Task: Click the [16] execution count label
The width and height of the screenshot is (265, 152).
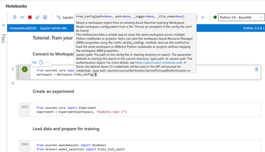Action: (x=24, y=144)
